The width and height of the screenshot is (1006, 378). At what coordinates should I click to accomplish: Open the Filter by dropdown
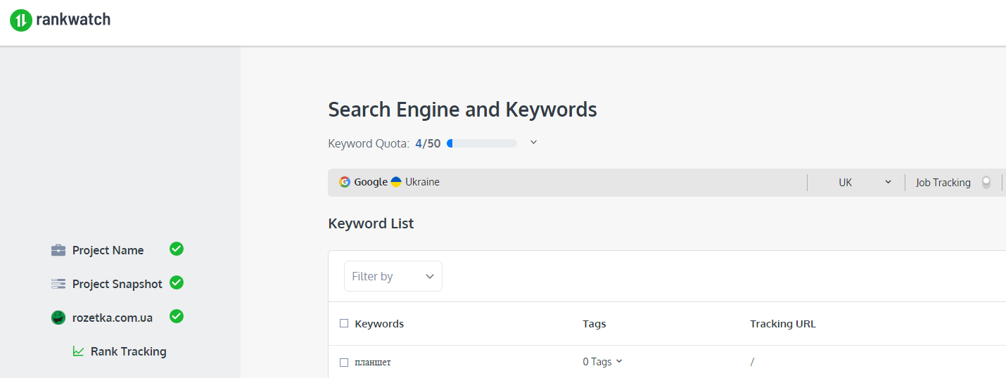393,276
